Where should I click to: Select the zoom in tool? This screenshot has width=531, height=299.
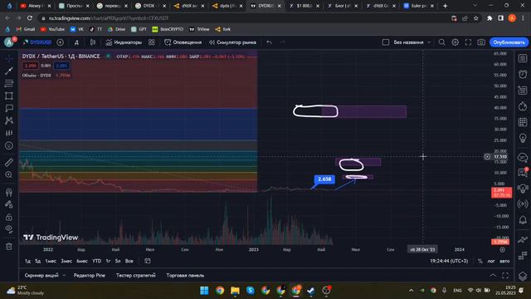tap(9, 175)
